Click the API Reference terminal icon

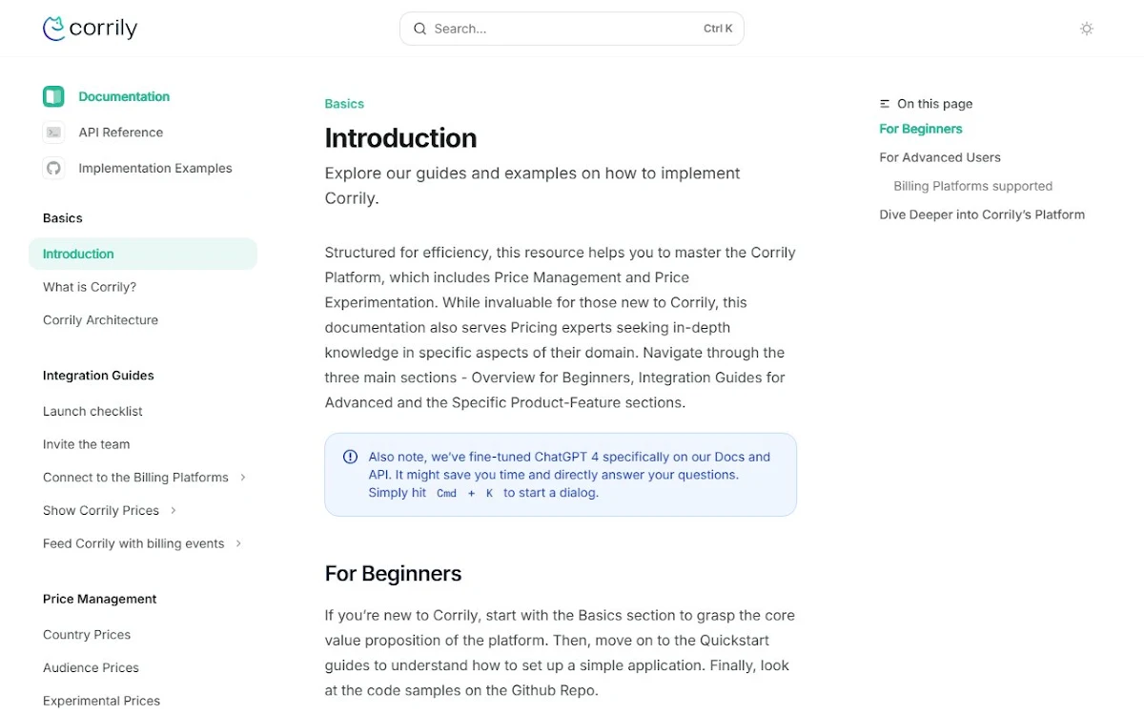pyautogui.click(x=53, y=133)
